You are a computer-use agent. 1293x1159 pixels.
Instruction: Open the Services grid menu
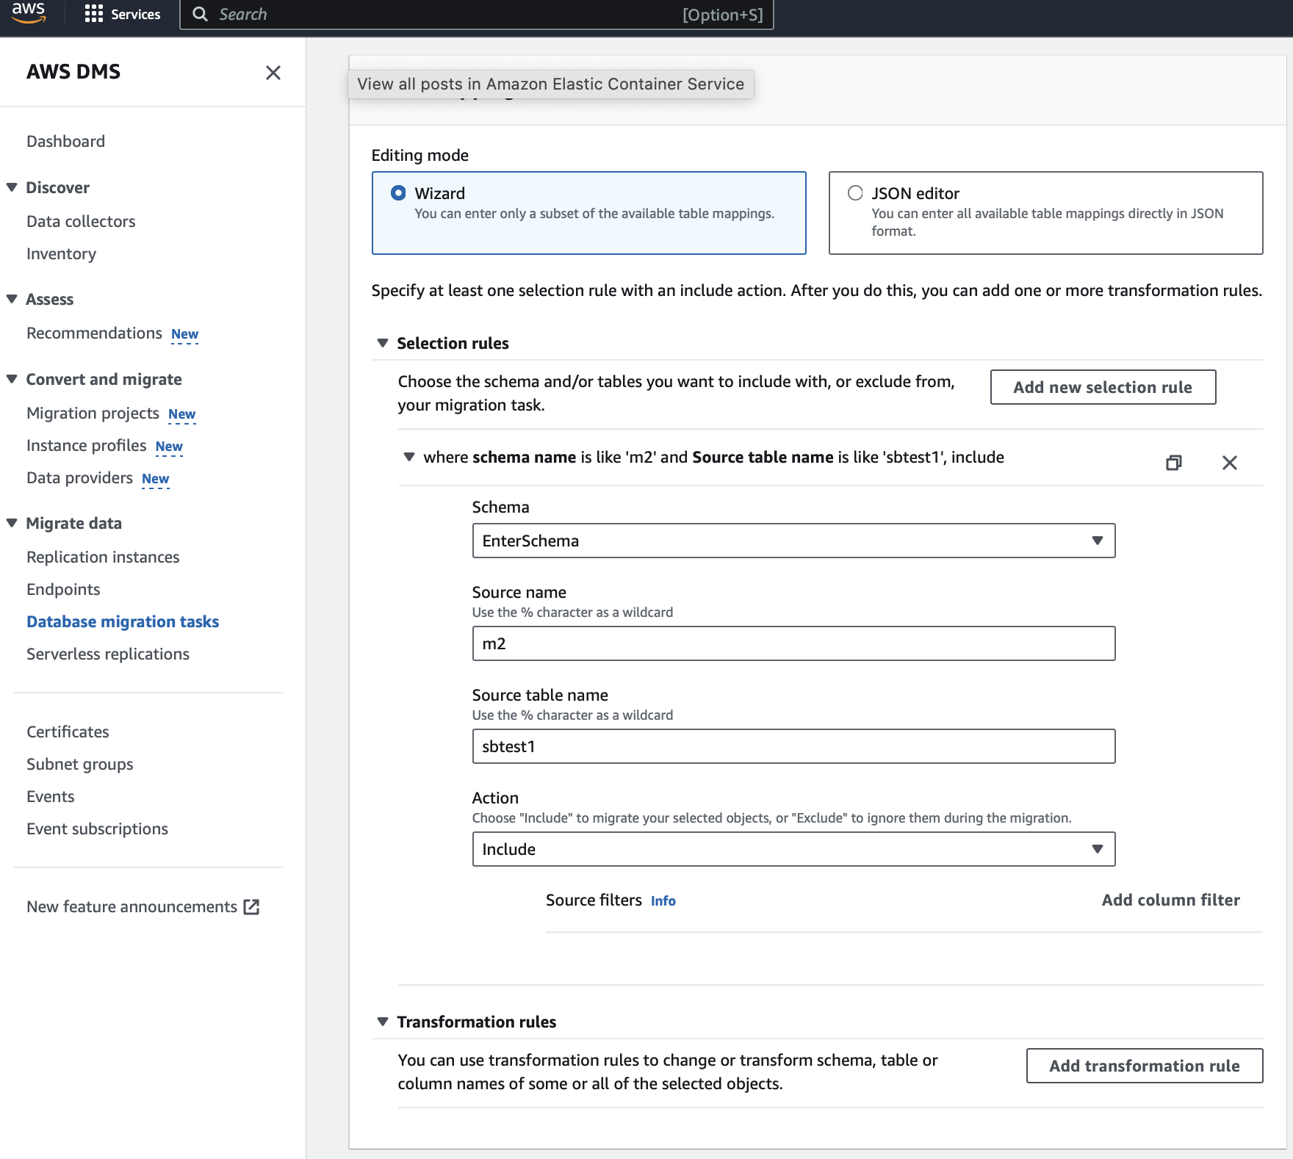pyautogui.click(x=94, y=14)
